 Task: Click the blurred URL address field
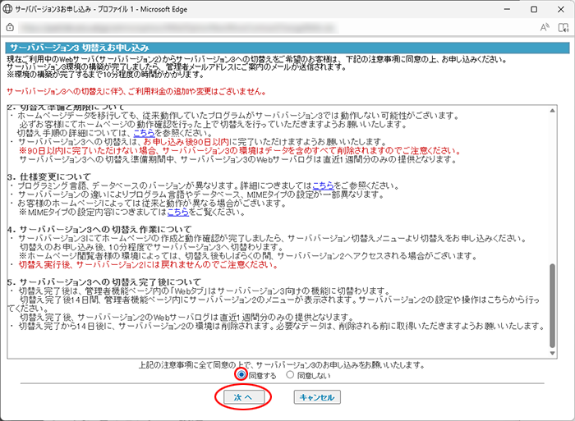point(164,27)
